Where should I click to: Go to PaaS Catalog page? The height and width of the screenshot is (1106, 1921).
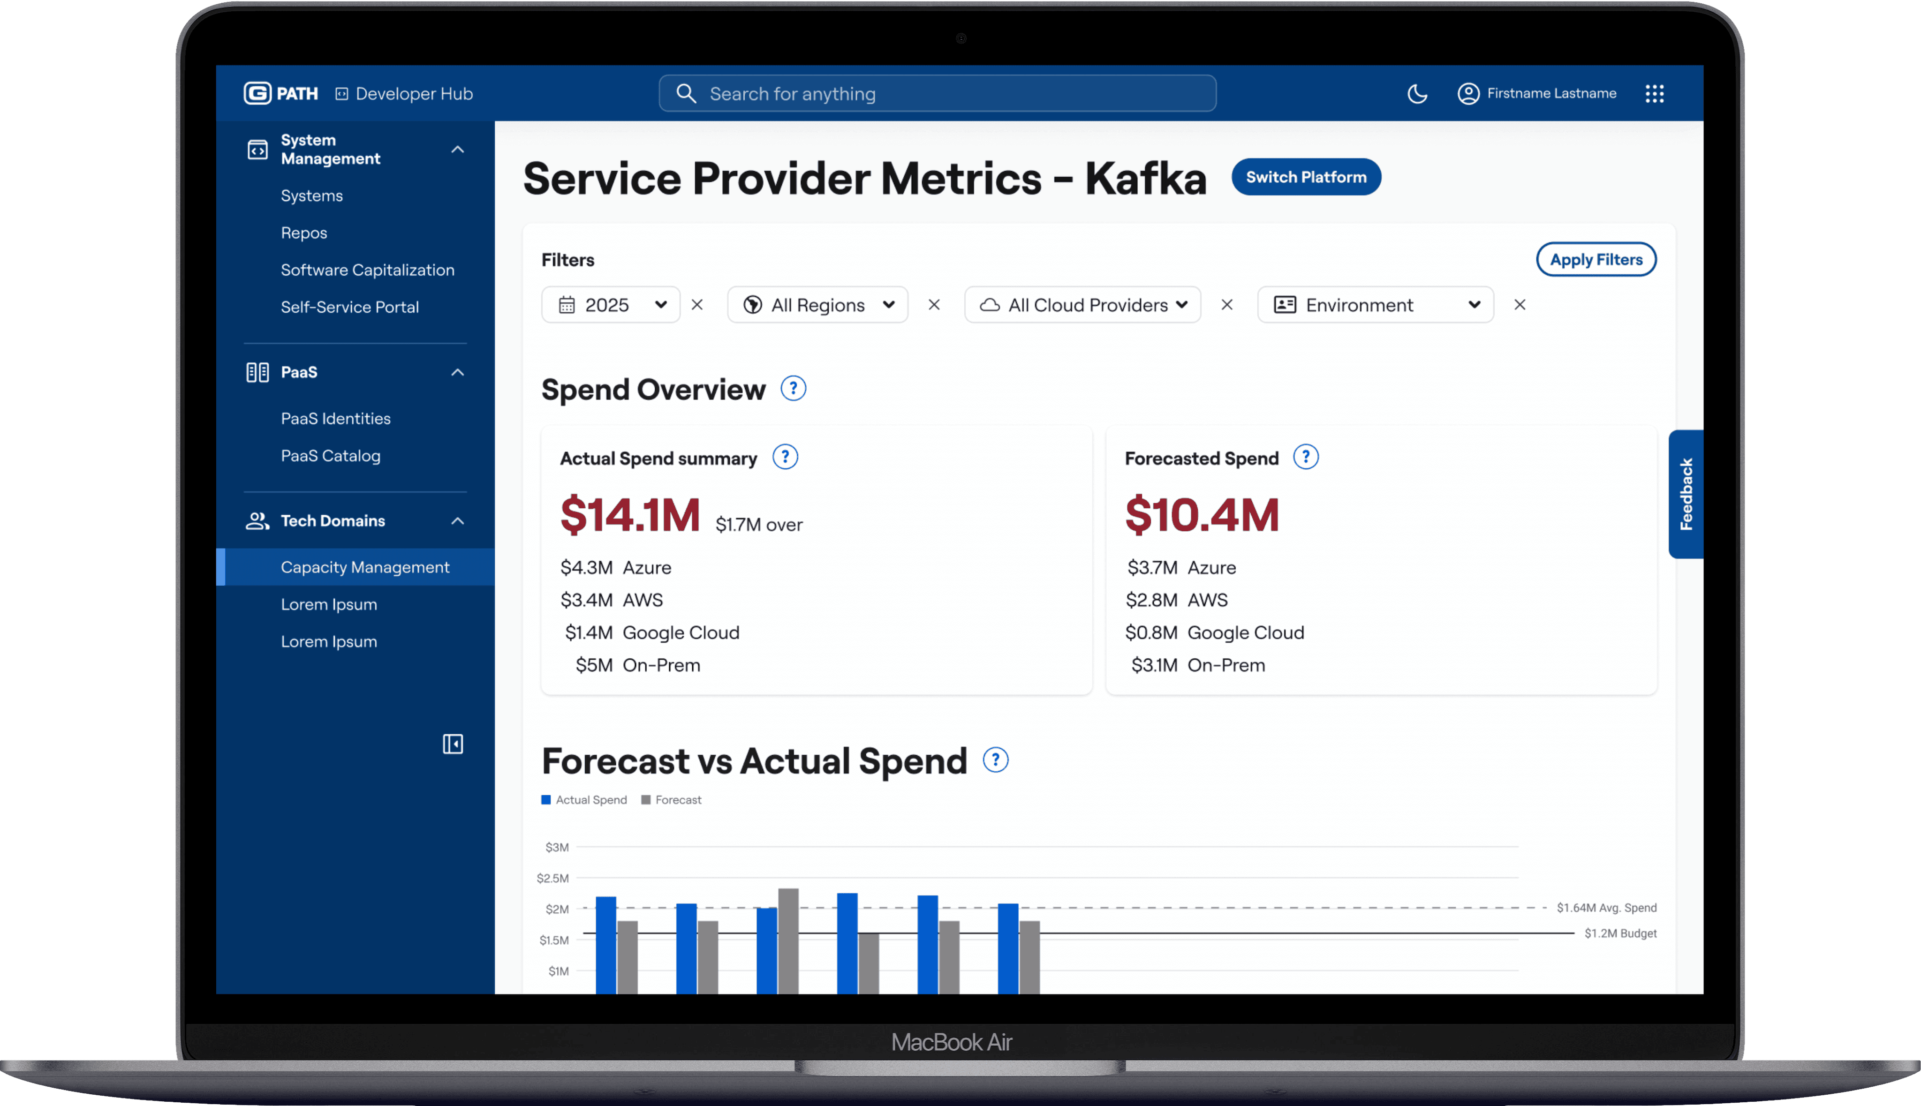tap(331, 456)
